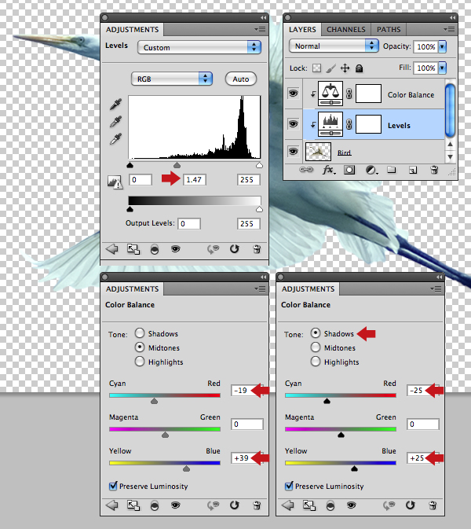This screenshot has width=471, height=529.
Task: Click link layers icon in Layers panel
Action: (x=306, y=170)
